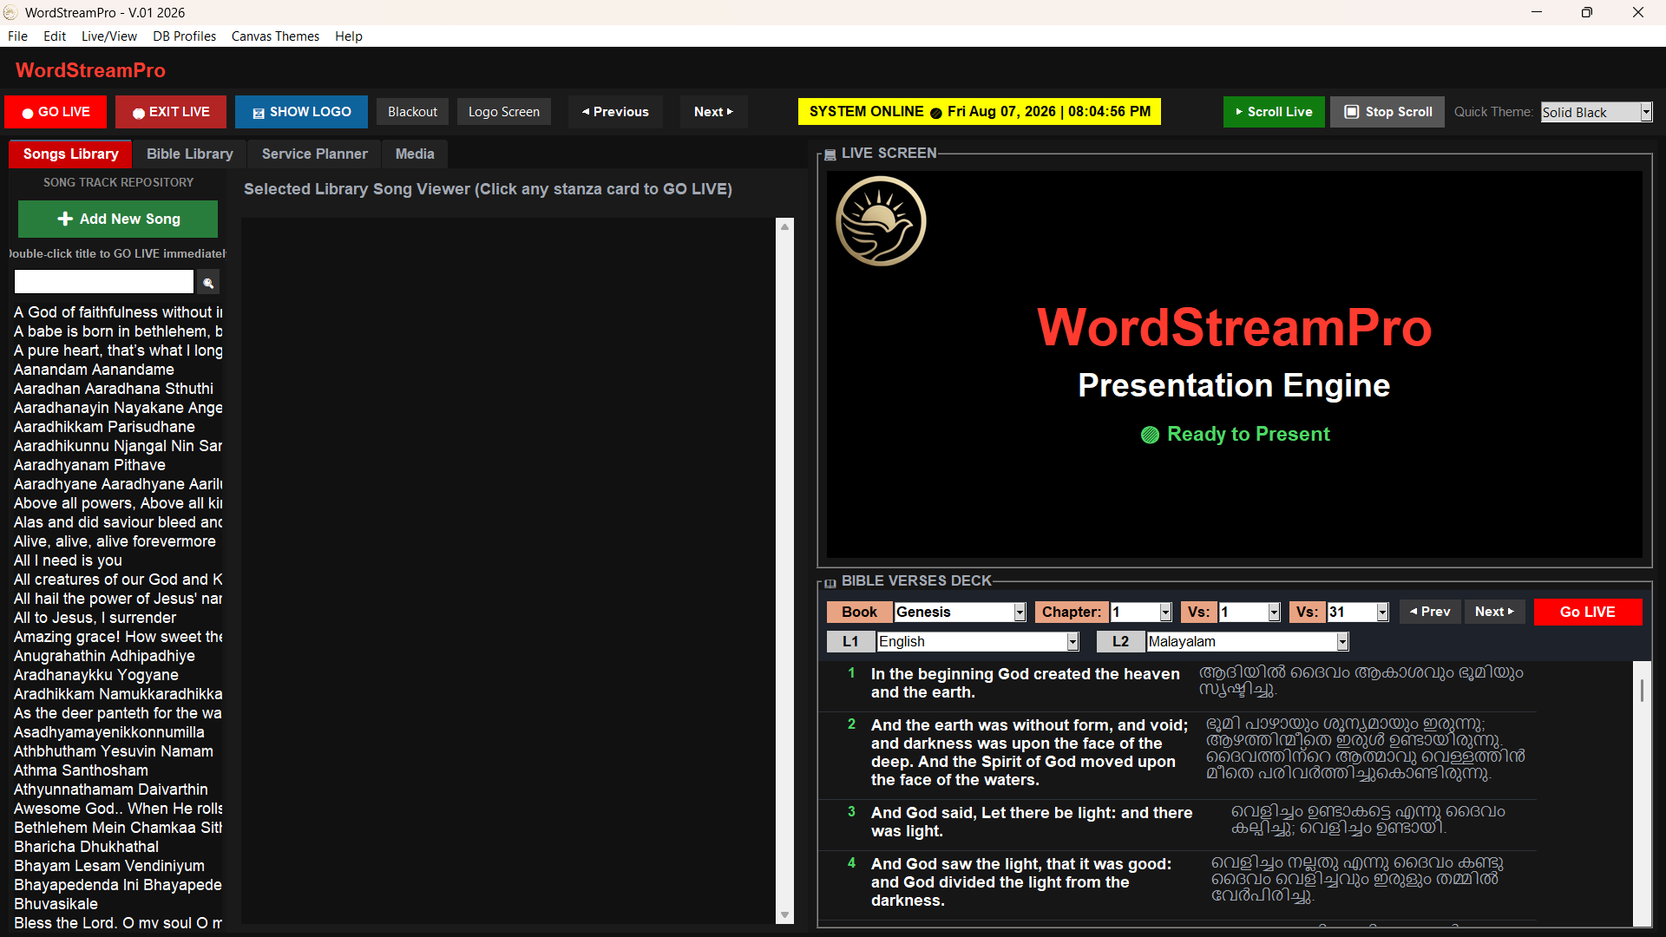Switch to the Bible Library tab
Screen dimensions: 1666x937
190,154
